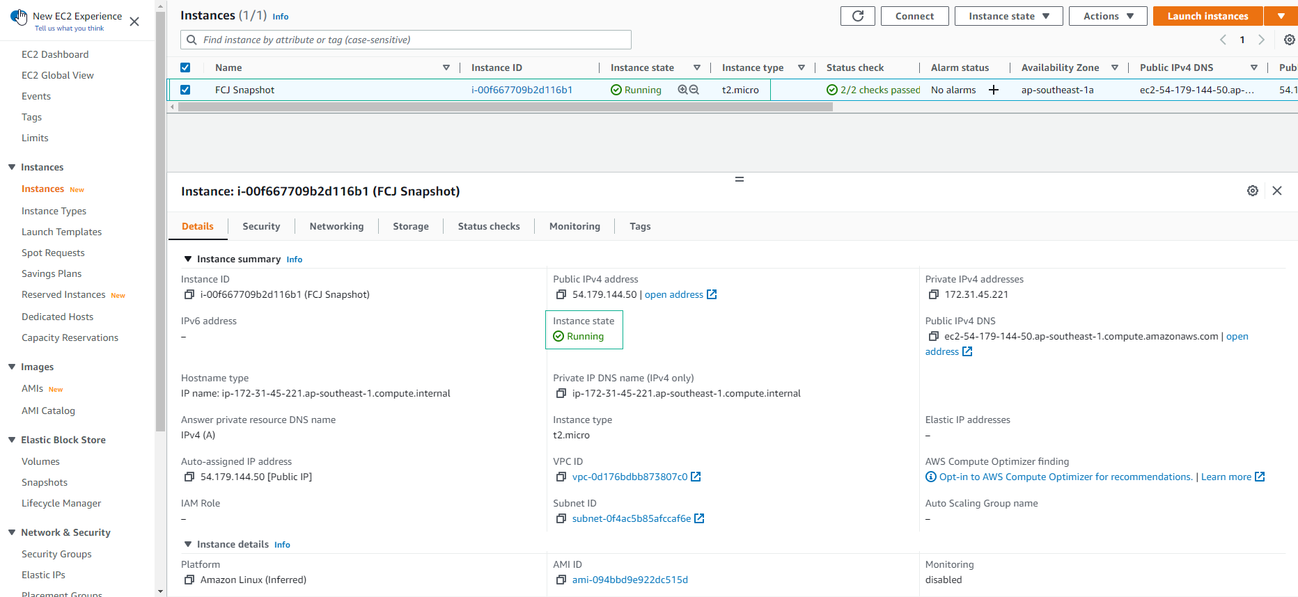This screenshot has height=597, width=1298.
Task: Open Availability Zone column sort arrow
Action: 1115,67
